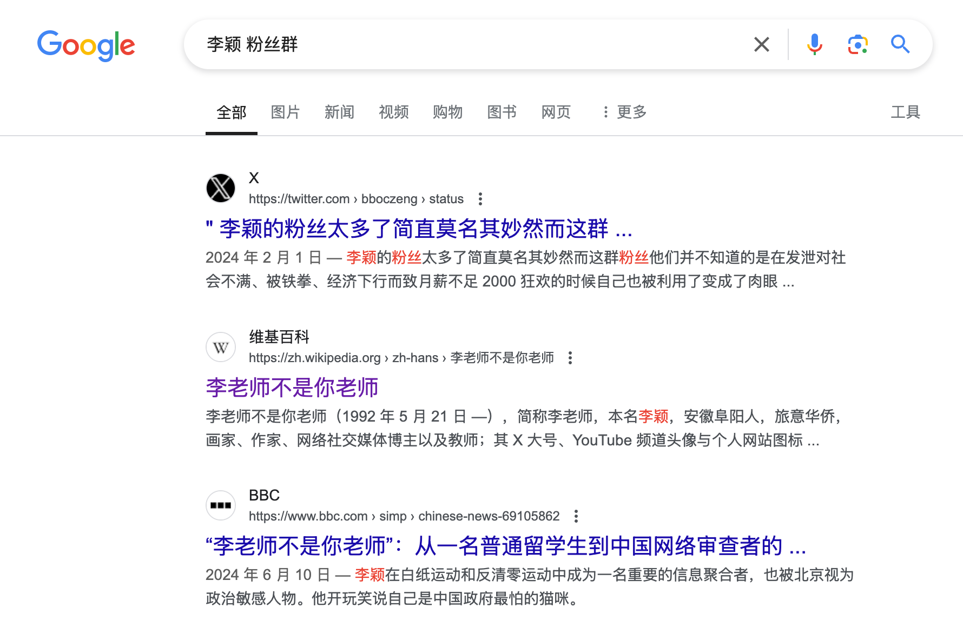The image size is (963, 627).
Task: Open options for the BBC result
Action: [576, 516]
